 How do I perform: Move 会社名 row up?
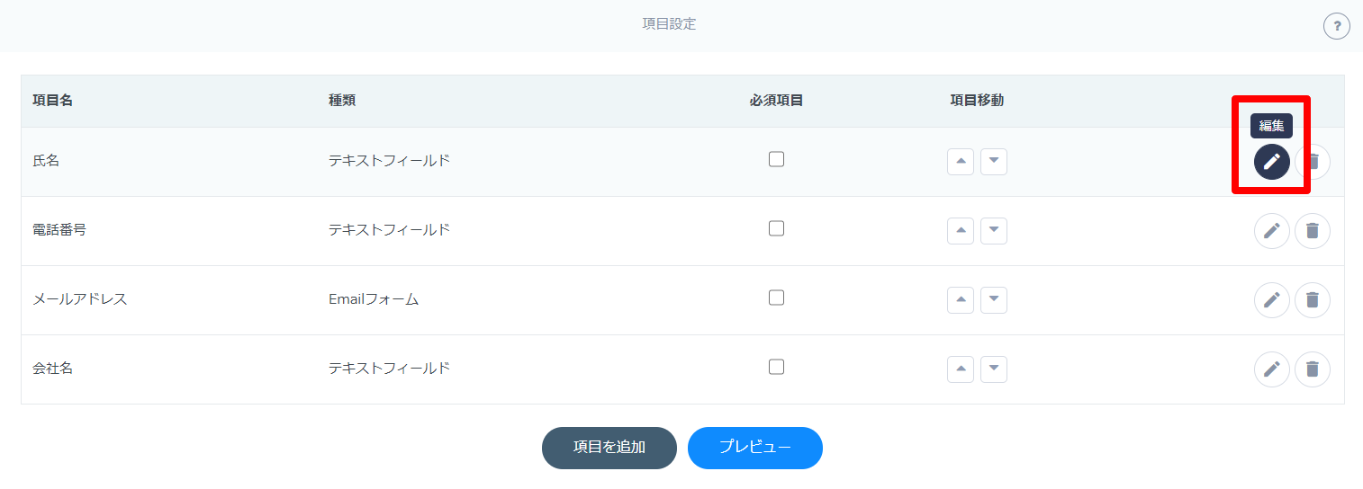pos(961,369)
